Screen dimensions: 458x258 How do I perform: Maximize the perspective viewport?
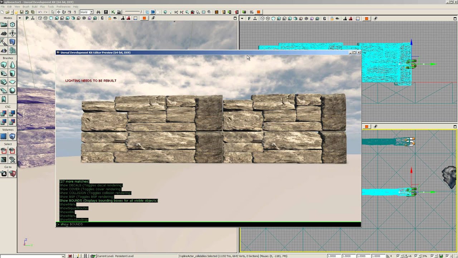click(x=235, y=18)
